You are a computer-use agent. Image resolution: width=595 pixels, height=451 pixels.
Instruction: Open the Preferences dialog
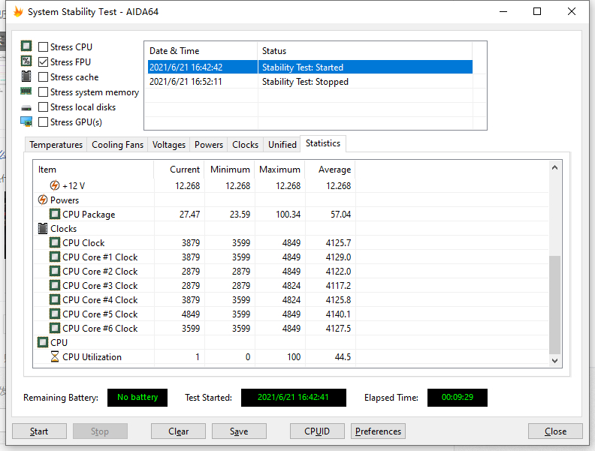tap(378, 431)
